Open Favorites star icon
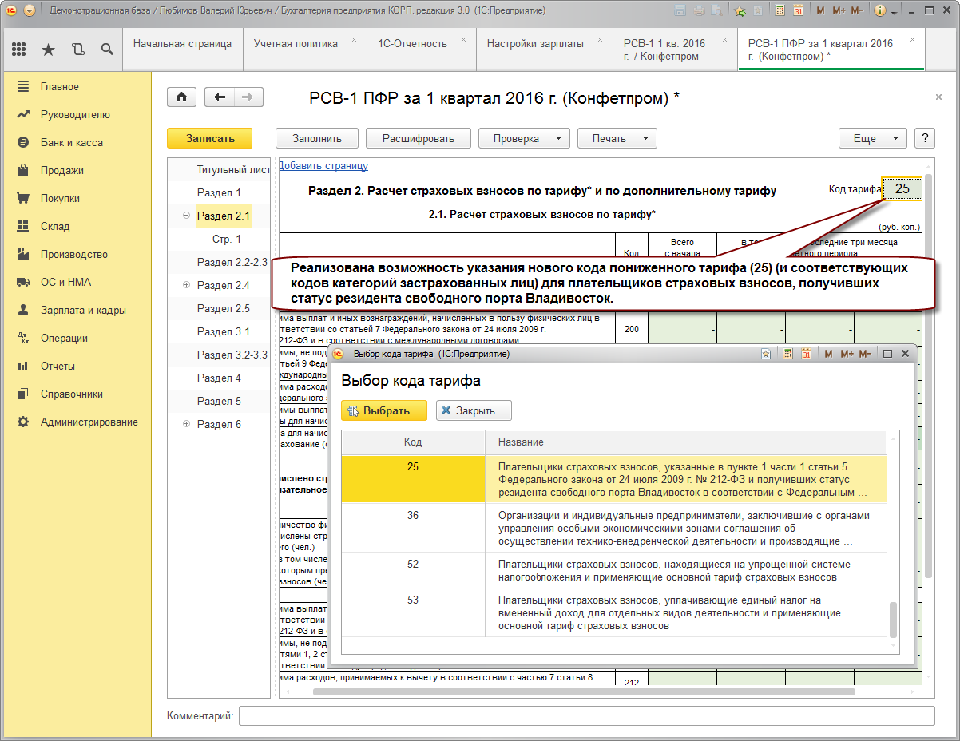The image size is (960, 741). [x=48, y=50]
